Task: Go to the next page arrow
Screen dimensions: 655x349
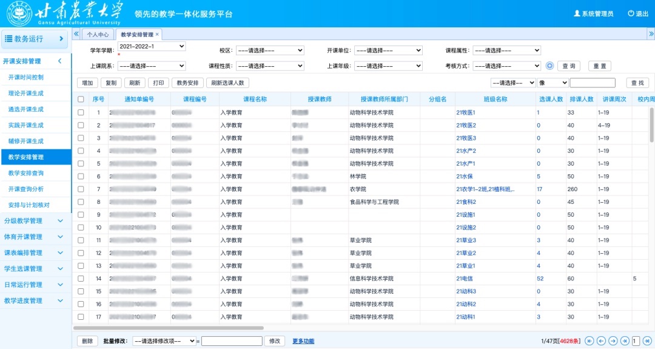Action: pos(613,341)
